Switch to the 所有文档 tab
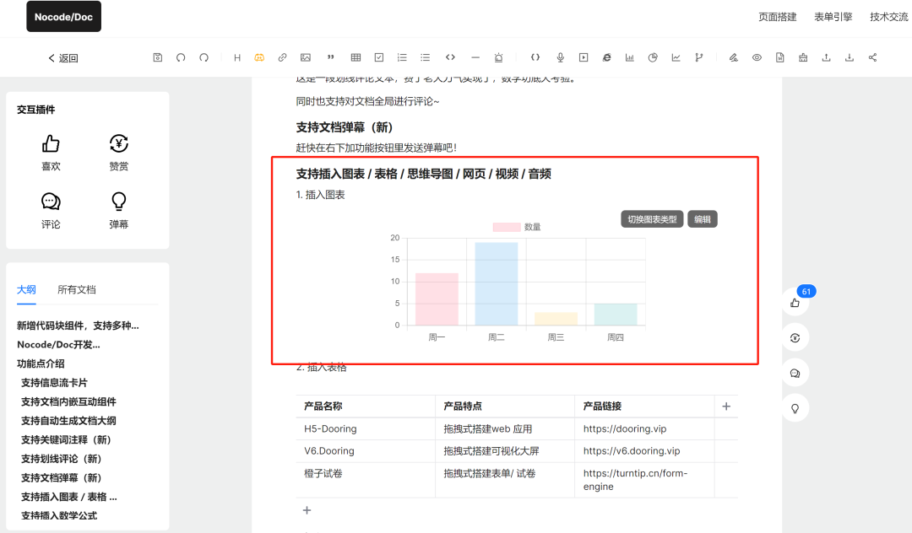Image resolution: width=912 pixels, height=533 pixels. coord(77,289)
